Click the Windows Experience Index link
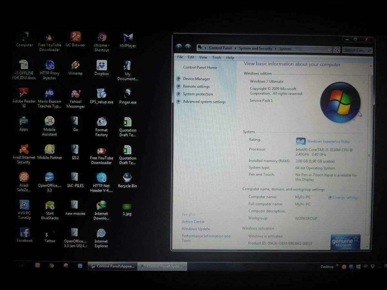This screenshot has width=387, height=290. pyautogui.click(x=328, y=141)
